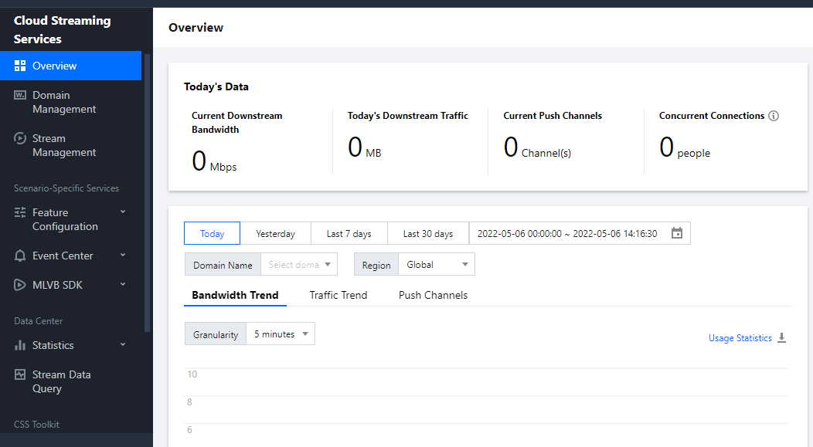The height and width of the screenshot is (447, 813).
Task: Switch to the Traffic Trend tab
Action: click(338, 295)
